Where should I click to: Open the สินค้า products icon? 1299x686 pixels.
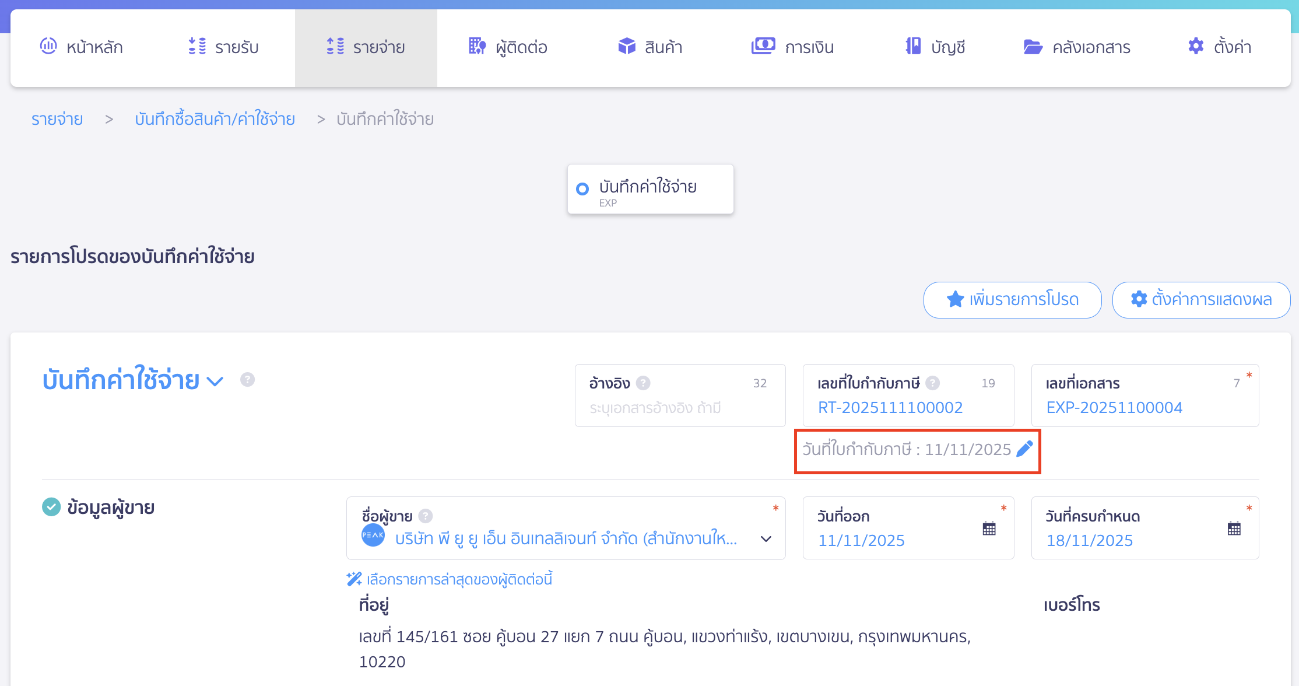click(626, 45)
